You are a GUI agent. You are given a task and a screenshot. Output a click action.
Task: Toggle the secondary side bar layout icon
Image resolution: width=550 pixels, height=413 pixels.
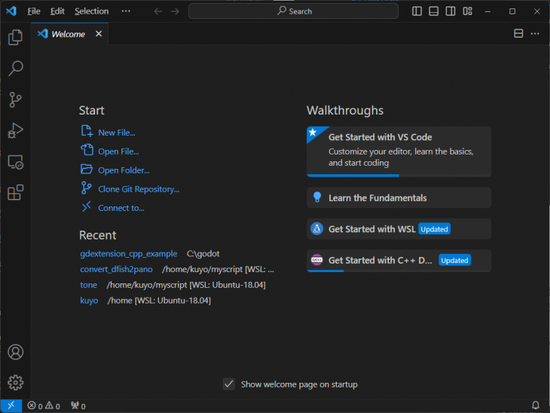pos(451,11)
